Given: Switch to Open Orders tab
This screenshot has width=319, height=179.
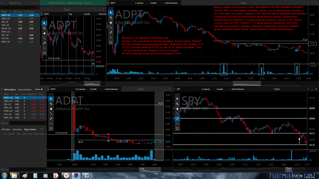Looking at the screenshot, I should tap(30, 129).
